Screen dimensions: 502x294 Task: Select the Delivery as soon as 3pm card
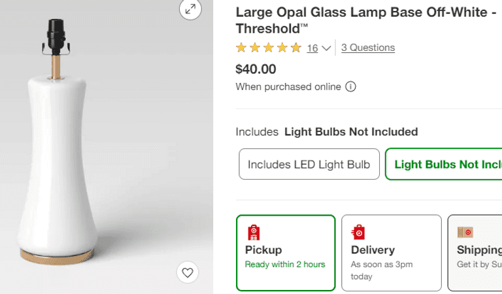391,252
